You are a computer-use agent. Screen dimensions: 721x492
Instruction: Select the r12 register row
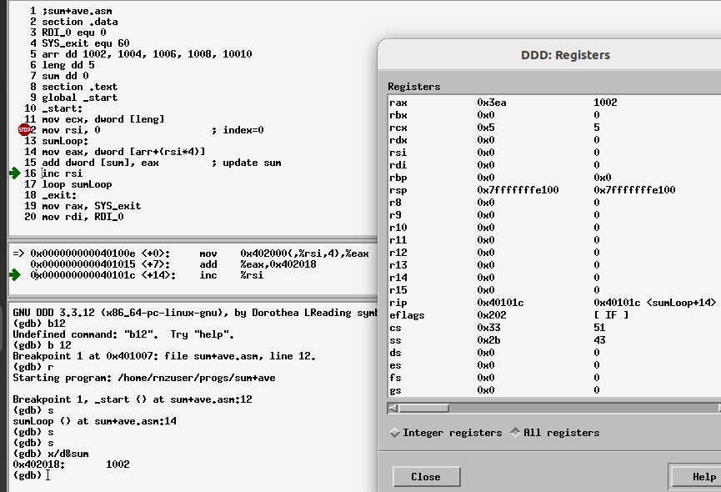pyautogui.click(x=554, y=253)
